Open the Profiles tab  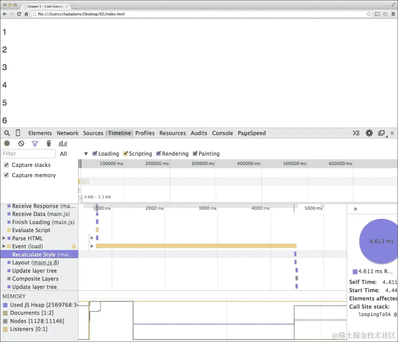pyautogui.click(x=145, y=133)
